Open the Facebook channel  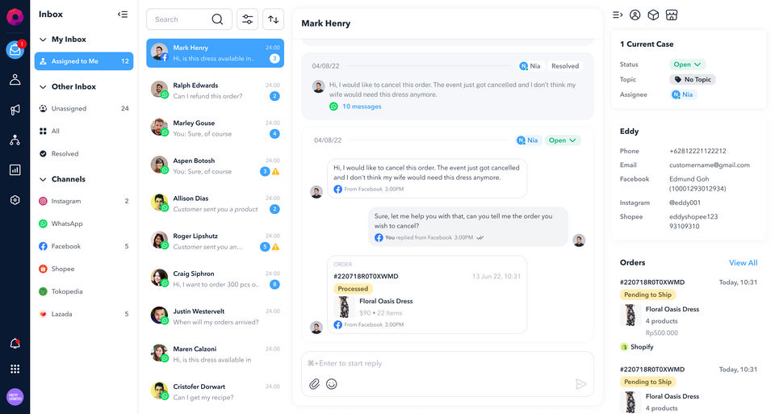(x=84, y=246)
